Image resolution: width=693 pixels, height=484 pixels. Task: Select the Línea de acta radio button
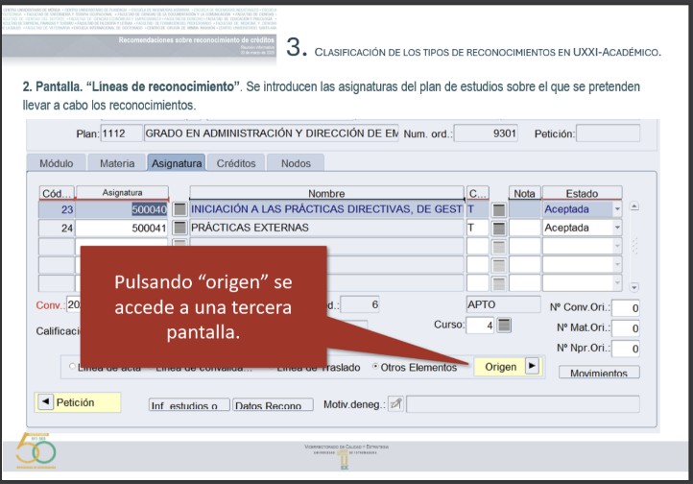pyautogui.click(x=72, y=367)
